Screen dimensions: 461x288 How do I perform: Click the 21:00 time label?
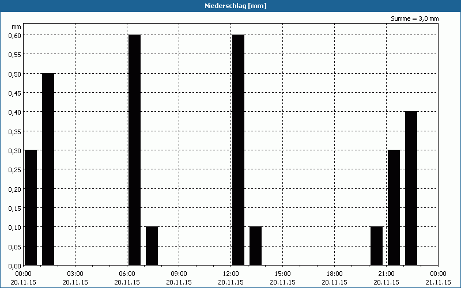pos(386,274)
